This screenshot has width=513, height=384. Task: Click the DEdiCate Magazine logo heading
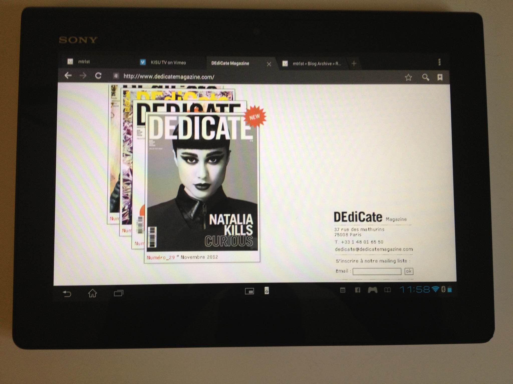(370, 217)
